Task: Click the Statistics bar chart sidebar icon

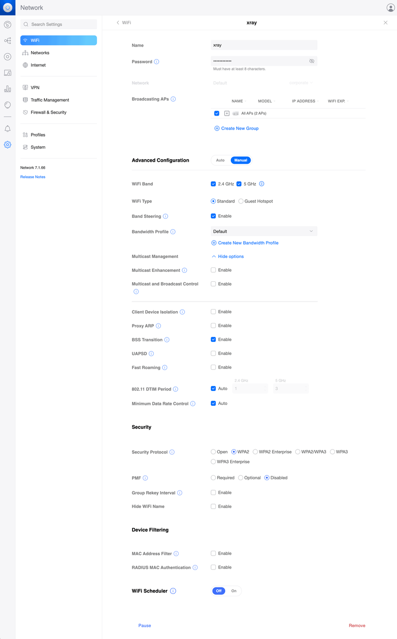Action: click(x=7, y=89)
